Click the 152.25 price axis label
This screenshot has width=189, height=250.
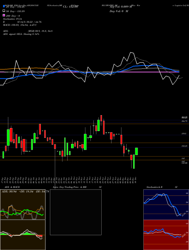coord(184,146)
